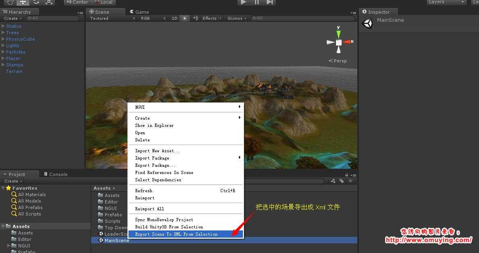Open the Textured draw mode dropdown

point(112,19)
